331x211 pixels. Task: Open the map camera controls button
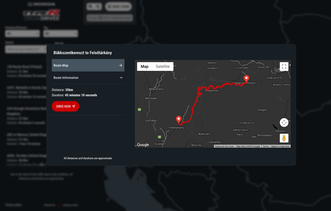pyautogui.click(x=284, y=123)
